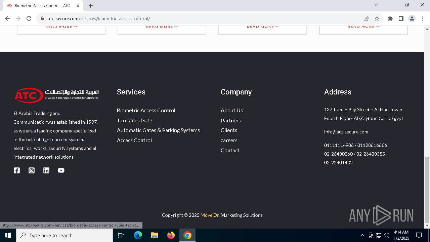The width and height of the screenshot is (430, 242).
Task: Open Turnstiles Gate link
Action: (x=134, y=120)
